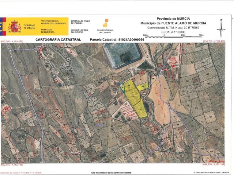
Task: Select 'Municipio de FUENTE ALAMO DE MURCIA' text
Action: pyautogui.click(x=173, y=23)
